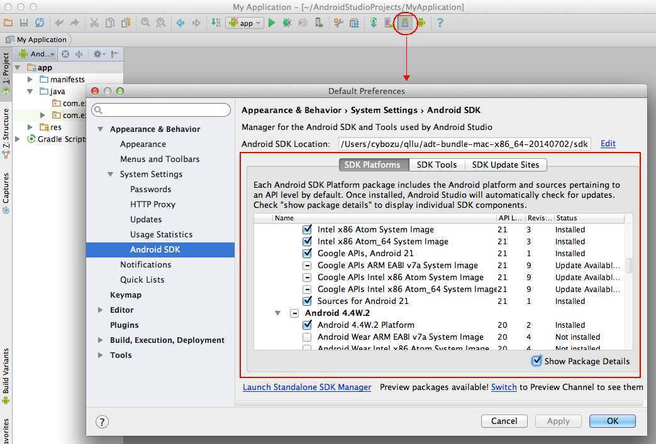Expand the Editor settings section
656x444 pixels.
(101, 310)
